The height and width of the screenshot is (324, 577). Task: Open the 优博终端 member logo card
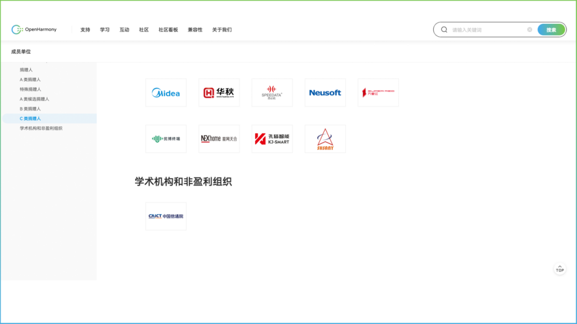click(166, 139)
